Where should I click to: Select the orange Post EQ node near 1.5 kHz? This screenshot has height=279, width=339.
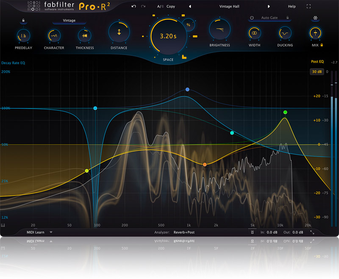tap(205, 164)
